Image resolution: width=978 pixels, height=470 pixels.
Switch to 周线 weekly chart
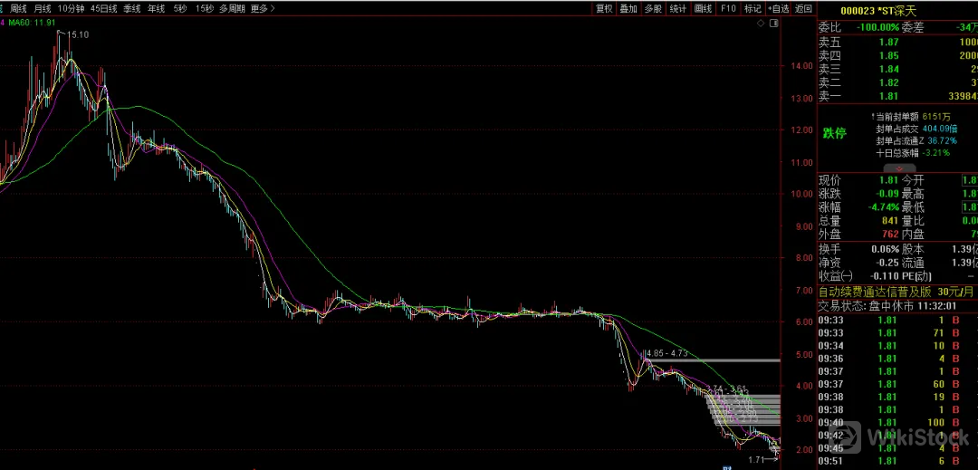pos(18,8)
